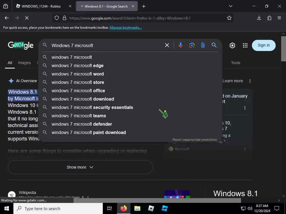Select suggestion windows 7 microsoft word
This screenshot has height=214, width=286.
[x=130, y=74]
